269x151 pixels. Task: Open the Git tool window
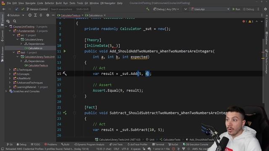tap(10, 144)
